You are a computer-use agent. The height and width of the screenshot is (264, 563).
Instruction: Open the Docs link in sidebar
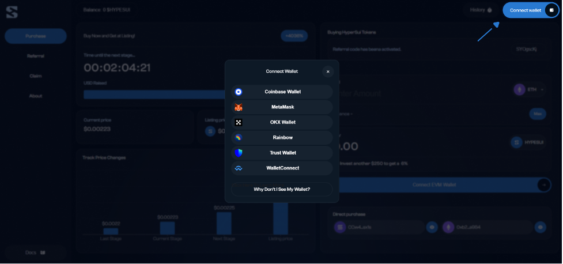pyautogui.click(x=36, y=252)
